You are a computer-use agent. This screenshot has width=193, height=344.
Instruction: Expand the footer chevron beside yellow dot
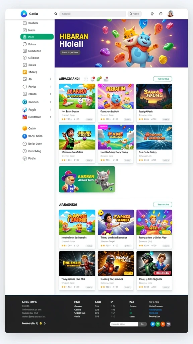(x=45, y=324)
